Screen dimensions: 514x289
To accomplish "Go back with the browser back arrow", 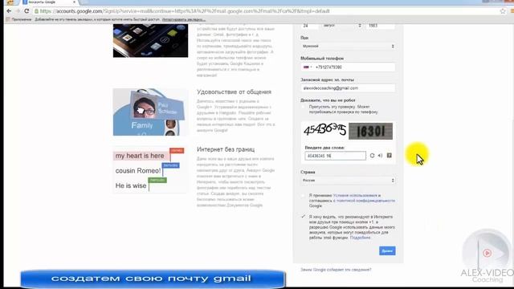I will point(9,11).
